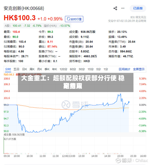The width and height of the screenshot is (152, 165).
Task: Choose the 30分 interval tab
Action: pos(82,69)
